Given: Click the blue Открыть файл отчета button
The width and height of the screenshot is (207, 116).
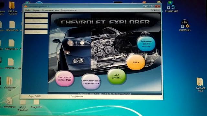Looking at the screenshot, I should (x=146, y=44).
